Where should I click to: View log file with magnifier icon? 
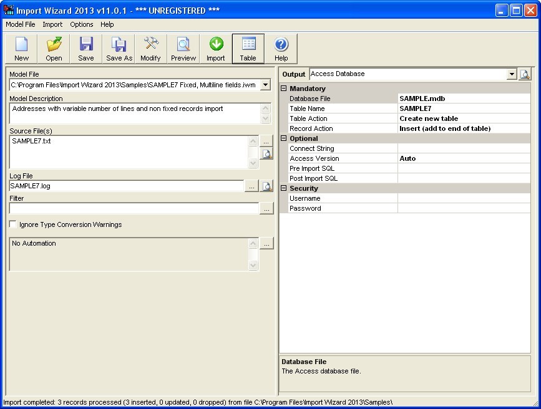[x=266, y=186]
